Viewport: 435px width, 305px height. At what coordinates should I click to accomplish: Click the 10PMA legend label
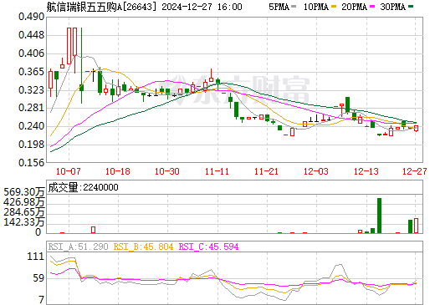[316, 7]
